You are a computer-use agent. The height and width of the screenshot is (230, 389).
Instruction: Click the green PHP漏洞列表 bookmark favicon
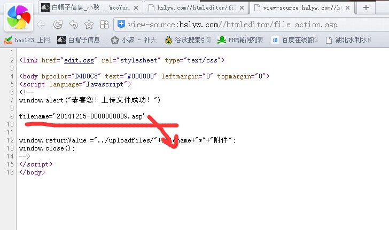[221, 40]
